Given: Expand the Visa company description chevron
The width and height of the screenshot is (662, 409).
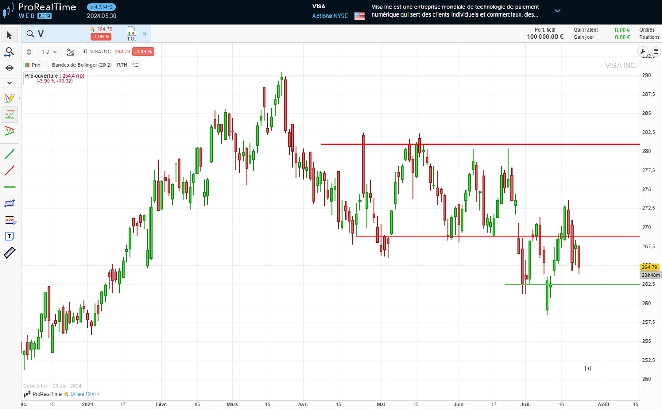Looking at the screenshot, I should pyautogui.click(x=558, y=10).
